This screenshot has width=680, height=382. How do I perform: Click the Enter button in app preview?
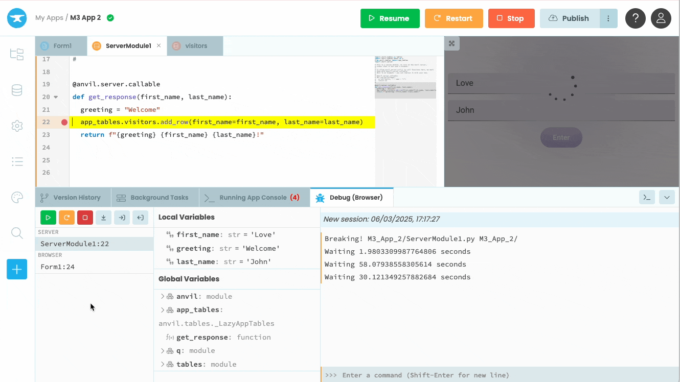[x=561, y=137]
